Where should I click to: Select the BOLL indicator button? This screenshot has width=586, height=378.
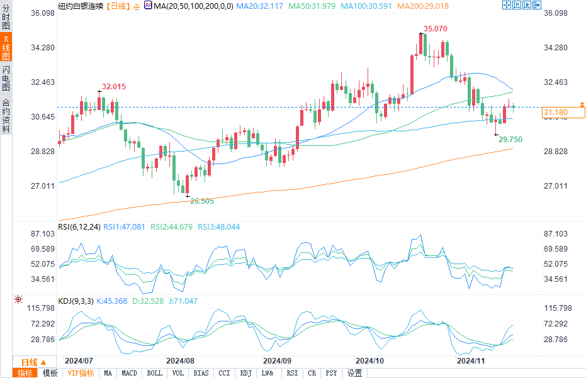[154, 373]
